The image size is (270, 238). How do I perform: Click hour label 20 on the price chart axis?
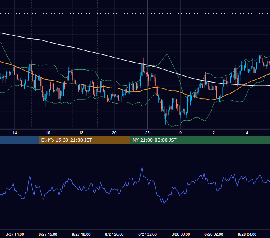(114, 133)
